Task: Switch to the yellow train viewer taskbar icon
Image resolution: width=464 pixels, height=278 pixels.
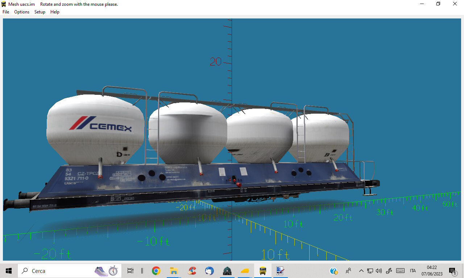Action: coord(263,271)
